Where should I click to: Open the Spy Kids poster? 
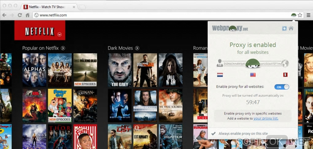pos(34,106)
